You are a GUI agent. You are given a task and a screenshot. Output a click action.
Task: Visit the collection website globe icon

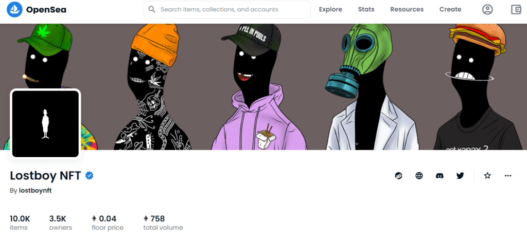pyautogui.click(x=419, y=176)
